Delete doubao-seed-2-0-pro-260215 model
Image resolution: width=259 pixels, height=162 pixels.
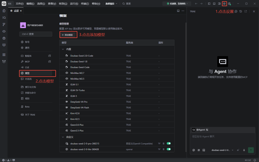coord(164,144)
